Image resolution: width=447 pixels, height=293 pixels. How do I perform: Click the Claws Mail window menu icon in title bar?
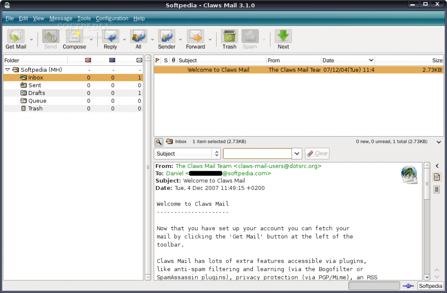click(7, 5)
